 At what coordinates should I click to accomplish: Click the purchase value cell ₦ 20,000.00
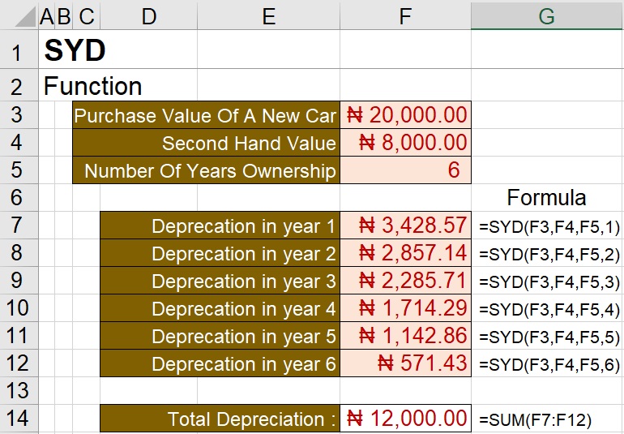coord(406,115)
